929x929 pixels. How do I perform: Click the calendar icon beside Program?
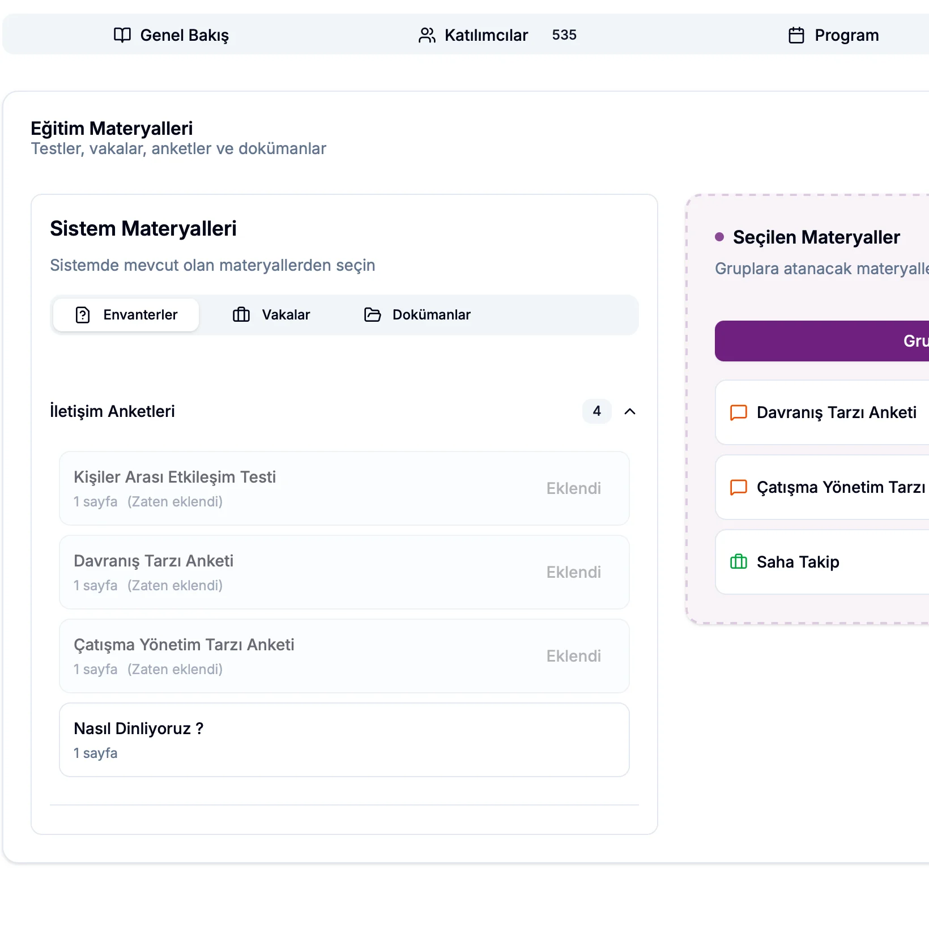click(x=796, y=35)
